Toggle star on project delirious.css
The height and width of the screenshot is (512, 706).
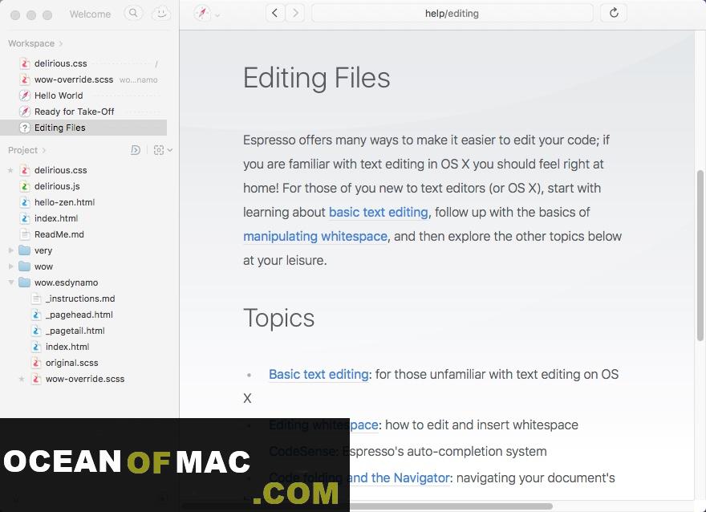point(10,170)
